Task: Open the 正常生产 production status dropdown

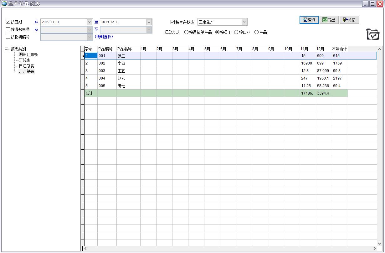Action: (244, 22)
